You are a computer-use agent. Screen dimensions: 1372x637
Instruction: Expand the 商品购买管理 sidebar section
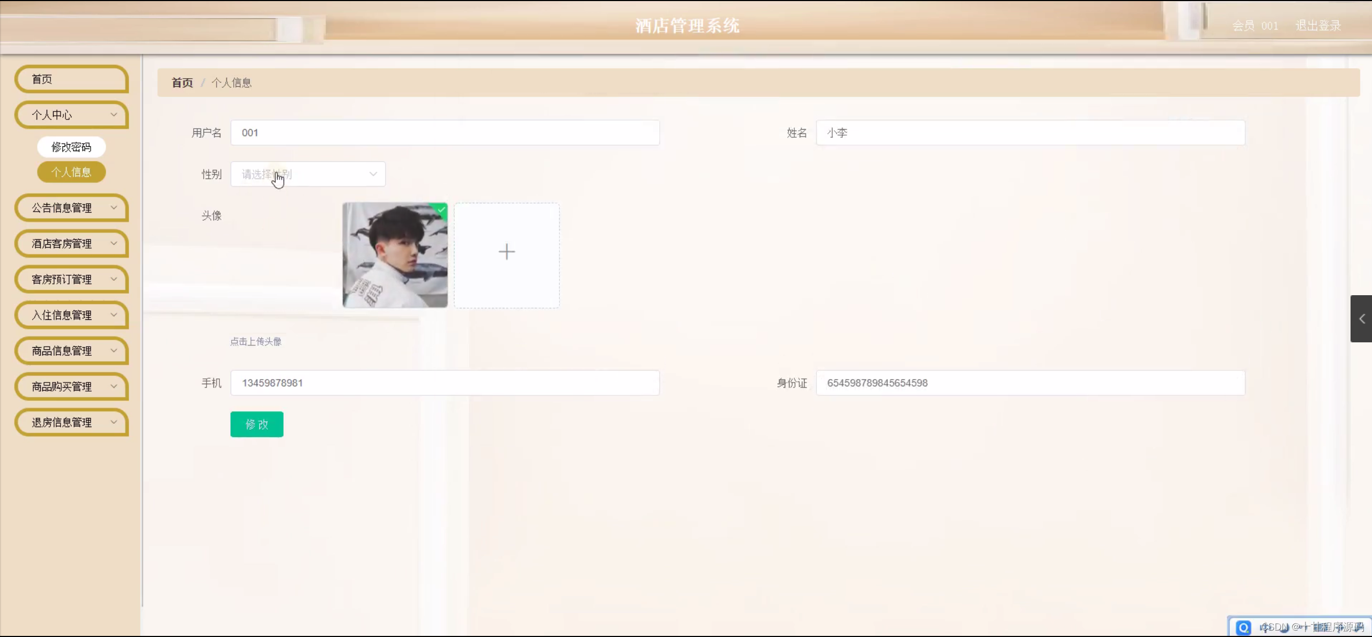pos(71,386)
